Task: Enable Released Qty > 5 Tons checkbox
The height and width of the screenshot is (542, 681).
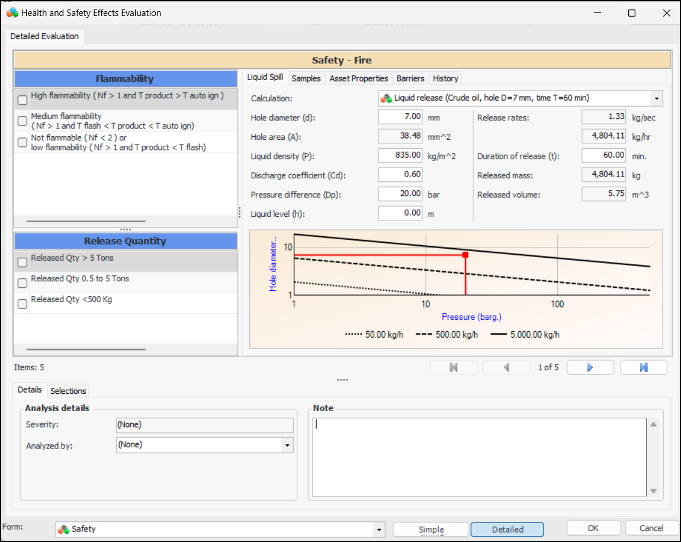Action: pos(23,262)
